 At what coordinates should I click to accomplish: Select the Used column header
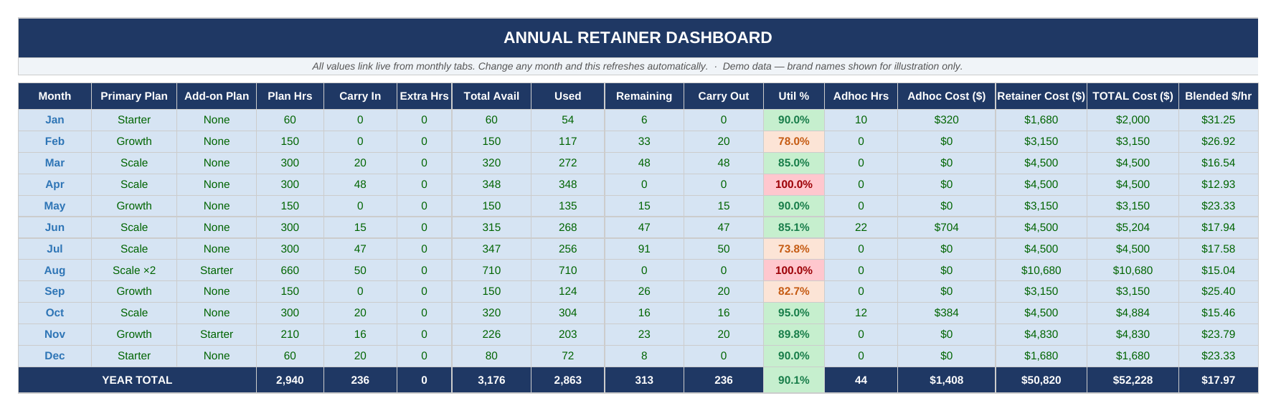coord(567,96)
